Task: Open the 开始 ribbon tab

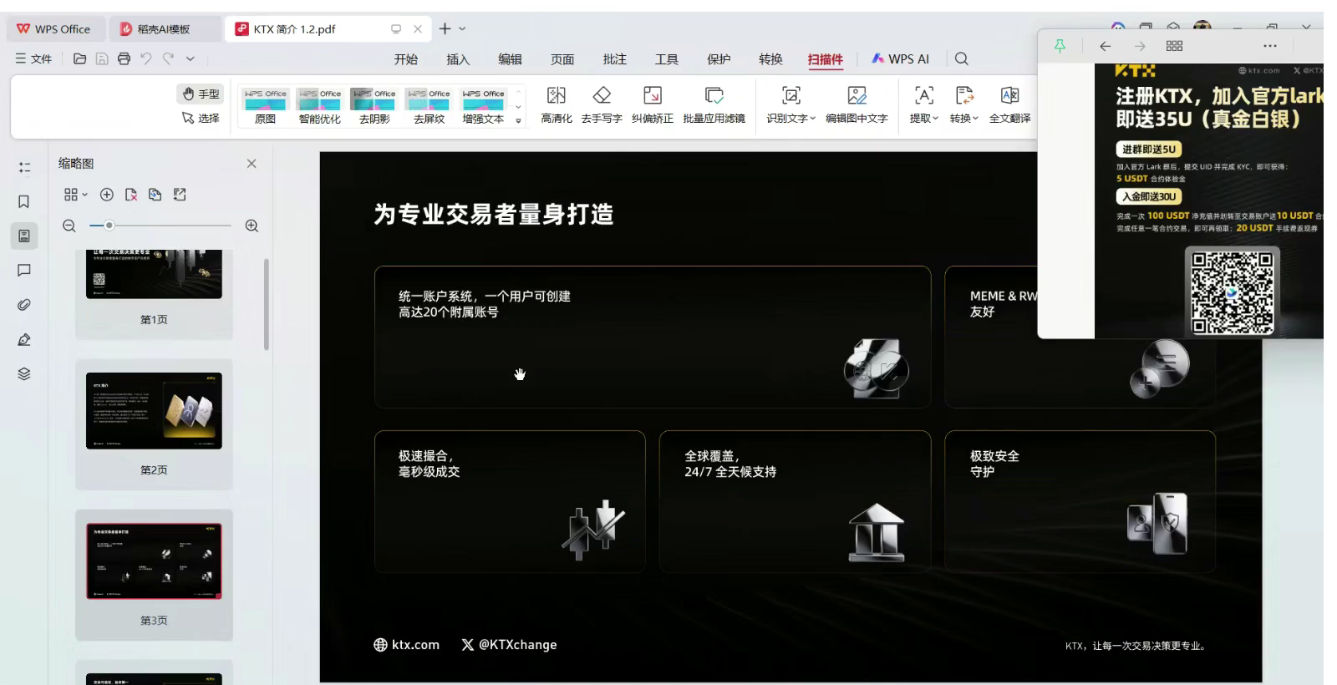Action: [x=406, y=59]
